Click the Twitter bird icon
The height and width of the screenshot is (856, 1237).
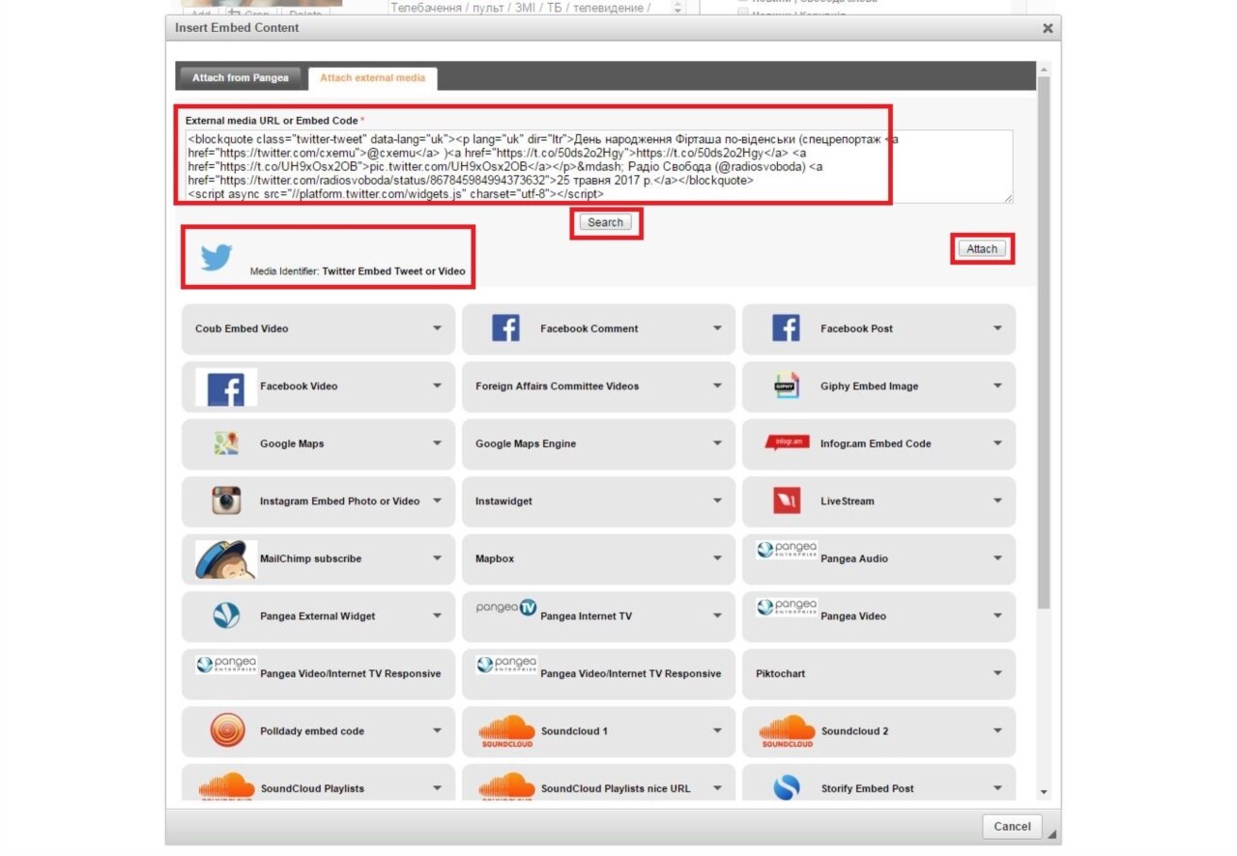pos(216,258)
